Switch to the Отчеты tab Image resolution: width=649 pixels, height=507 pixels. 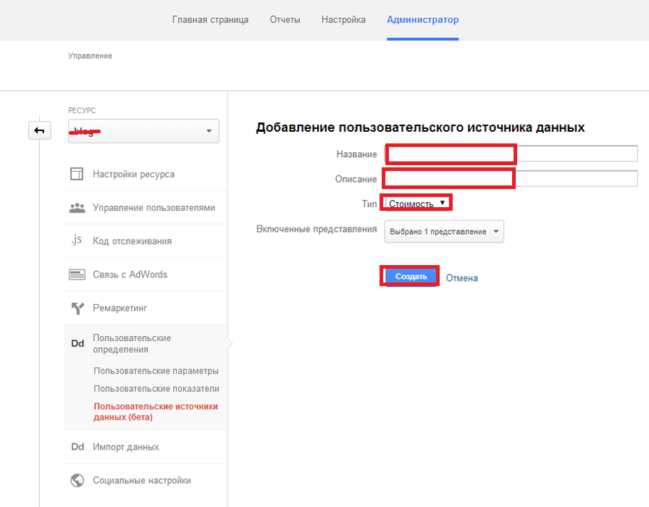(x=285, y=20)
